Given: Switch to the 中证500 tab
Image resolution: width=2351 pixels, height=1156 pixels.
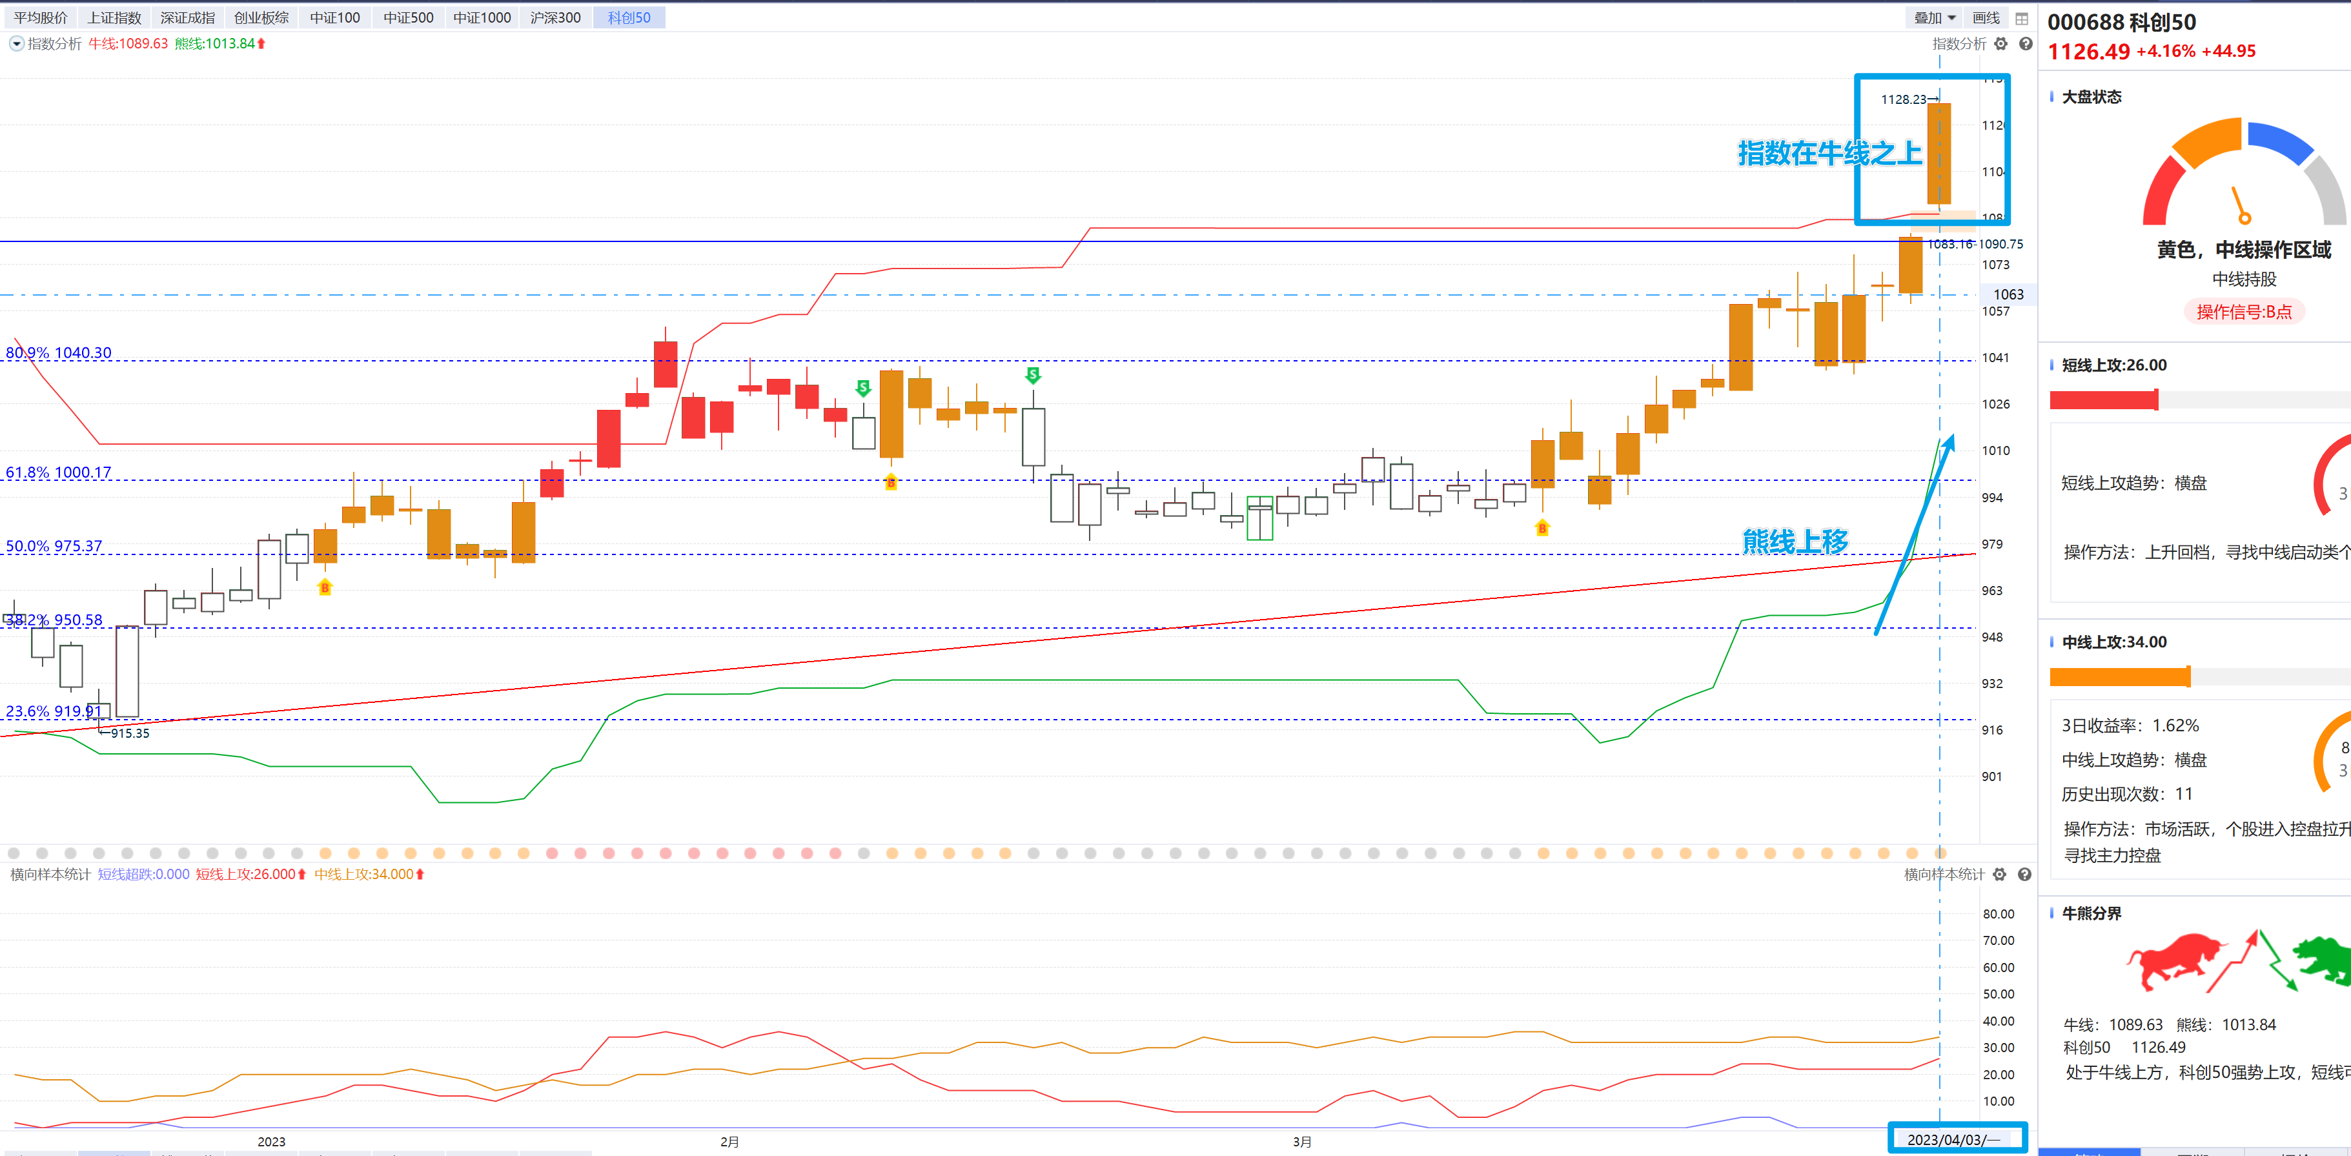Looking at the screenshot, I should pyautogui.click(x=408, y=17).
